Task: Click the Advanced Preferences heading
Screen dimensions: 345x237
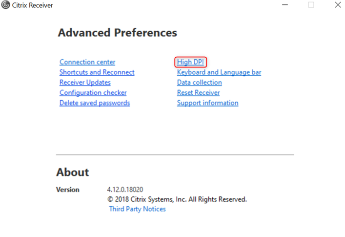Action: tap(118, 33)
